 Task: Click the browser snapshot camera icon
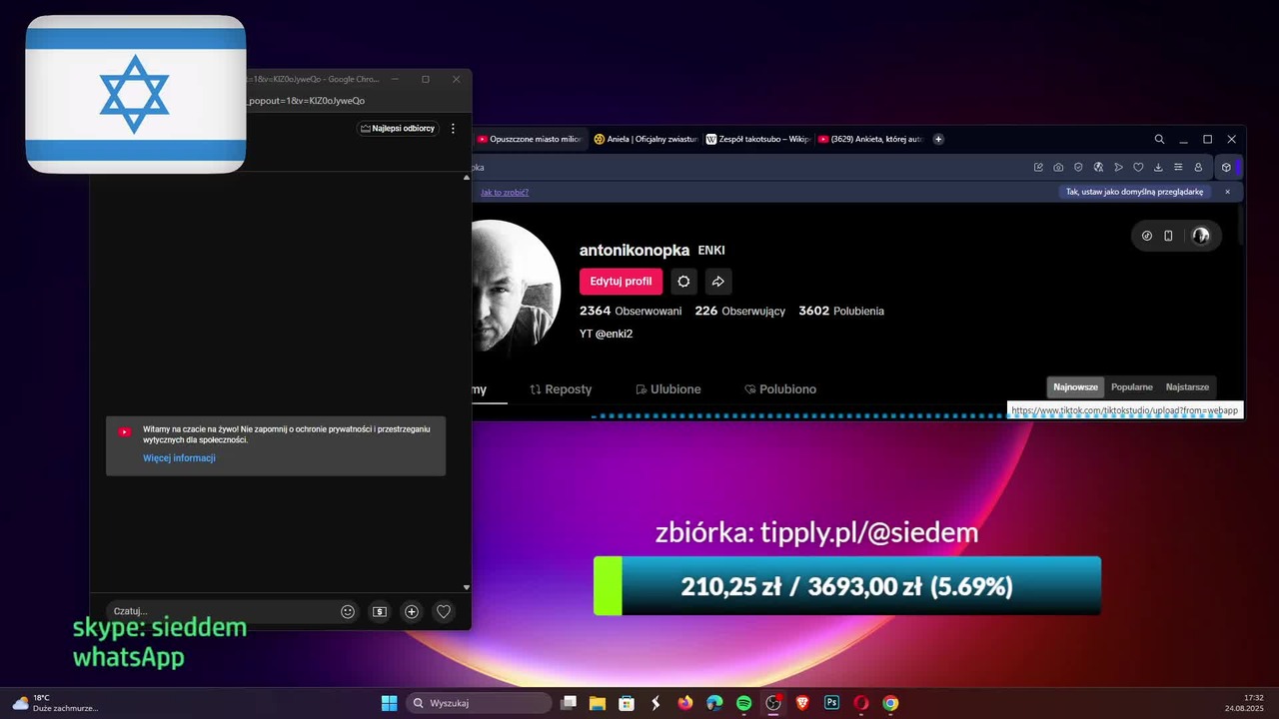(x=1058, y=167)
